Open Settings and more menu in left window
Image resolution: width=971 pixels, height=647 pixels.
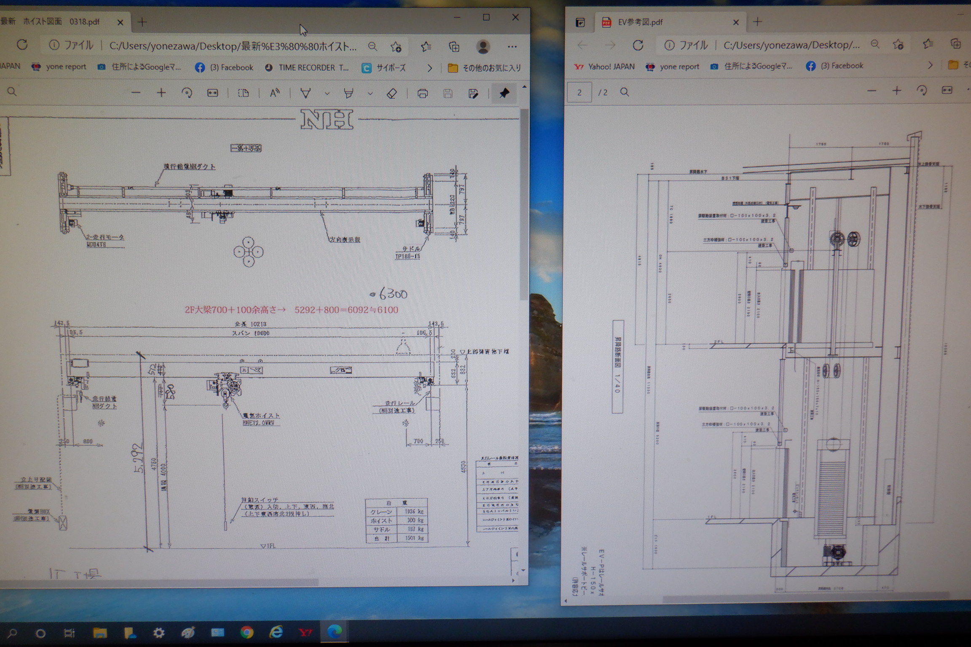512,46
